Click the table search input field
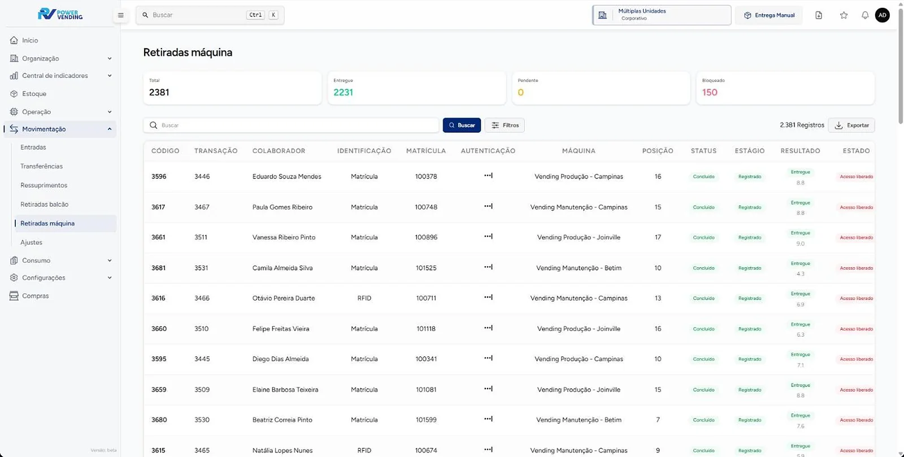904x457 pixels. 291,125
